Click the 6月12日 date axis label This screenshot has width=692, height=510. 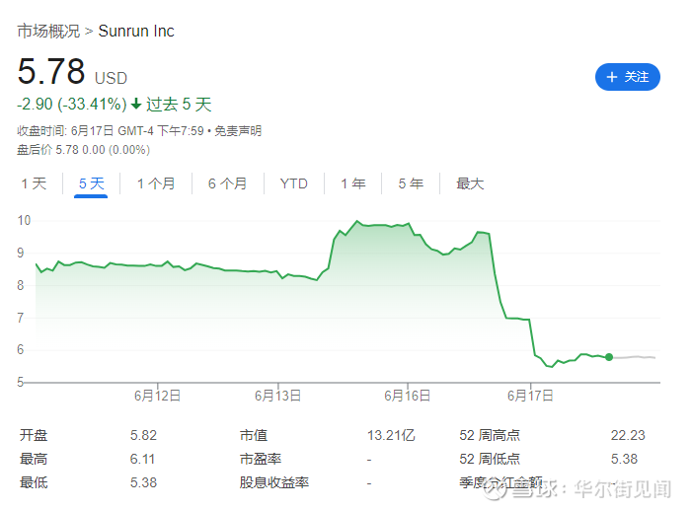coord(158,396)
